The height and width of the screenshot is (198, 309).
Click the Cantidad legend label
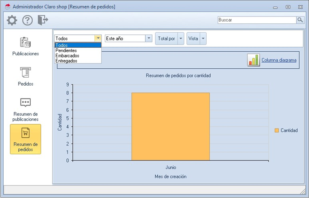[289, 130]
